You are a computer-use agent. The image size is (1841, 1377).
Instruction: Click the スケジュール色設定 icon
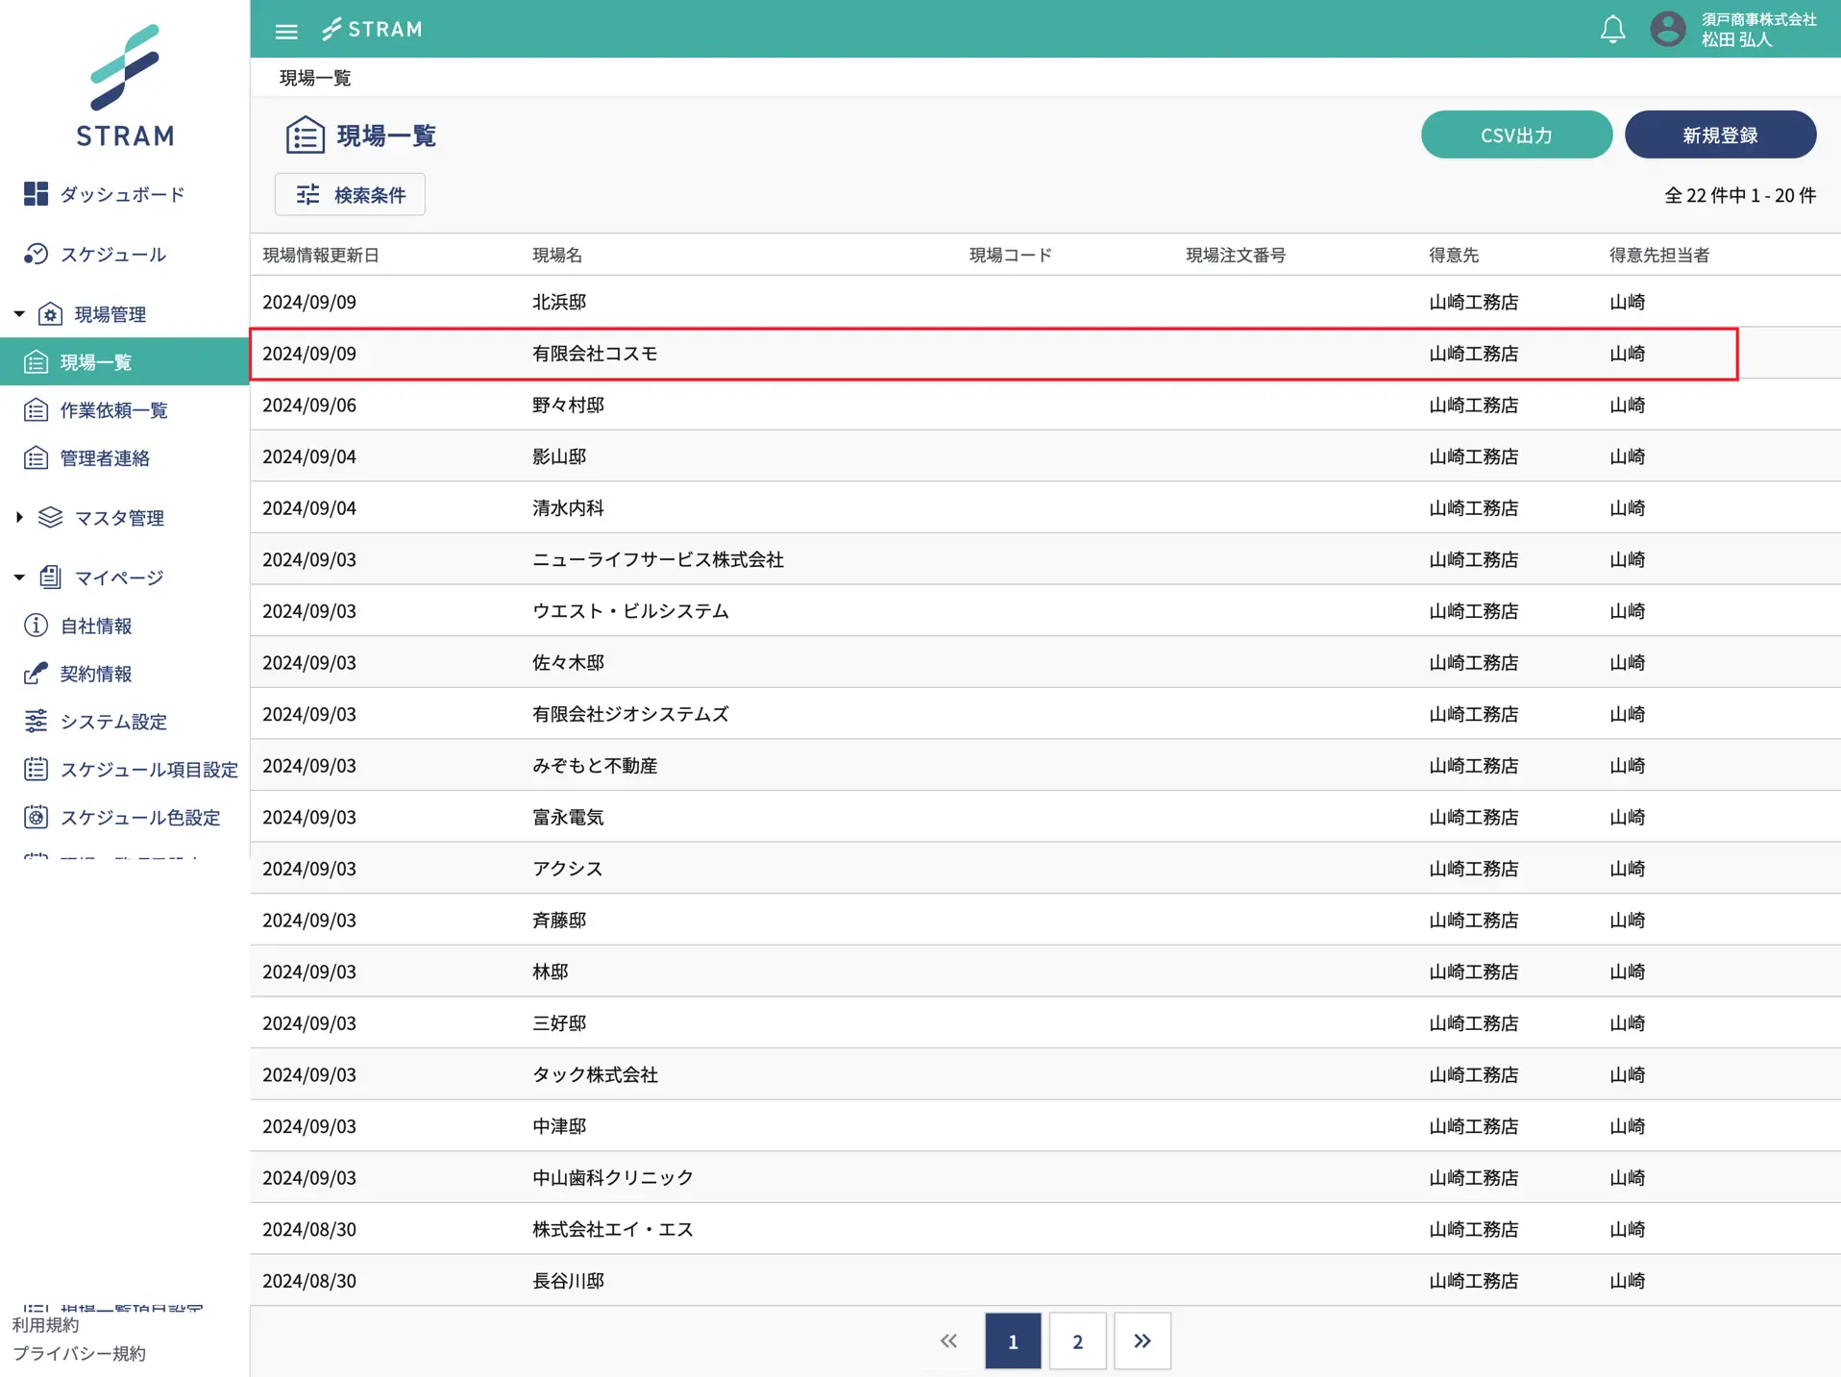click(x=37, y=818)
